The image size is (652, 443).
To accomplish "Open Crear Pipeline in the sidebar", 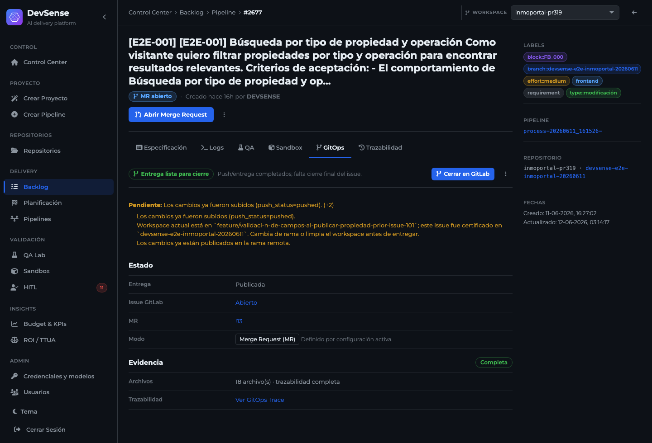I will click(x=58, y=115).
